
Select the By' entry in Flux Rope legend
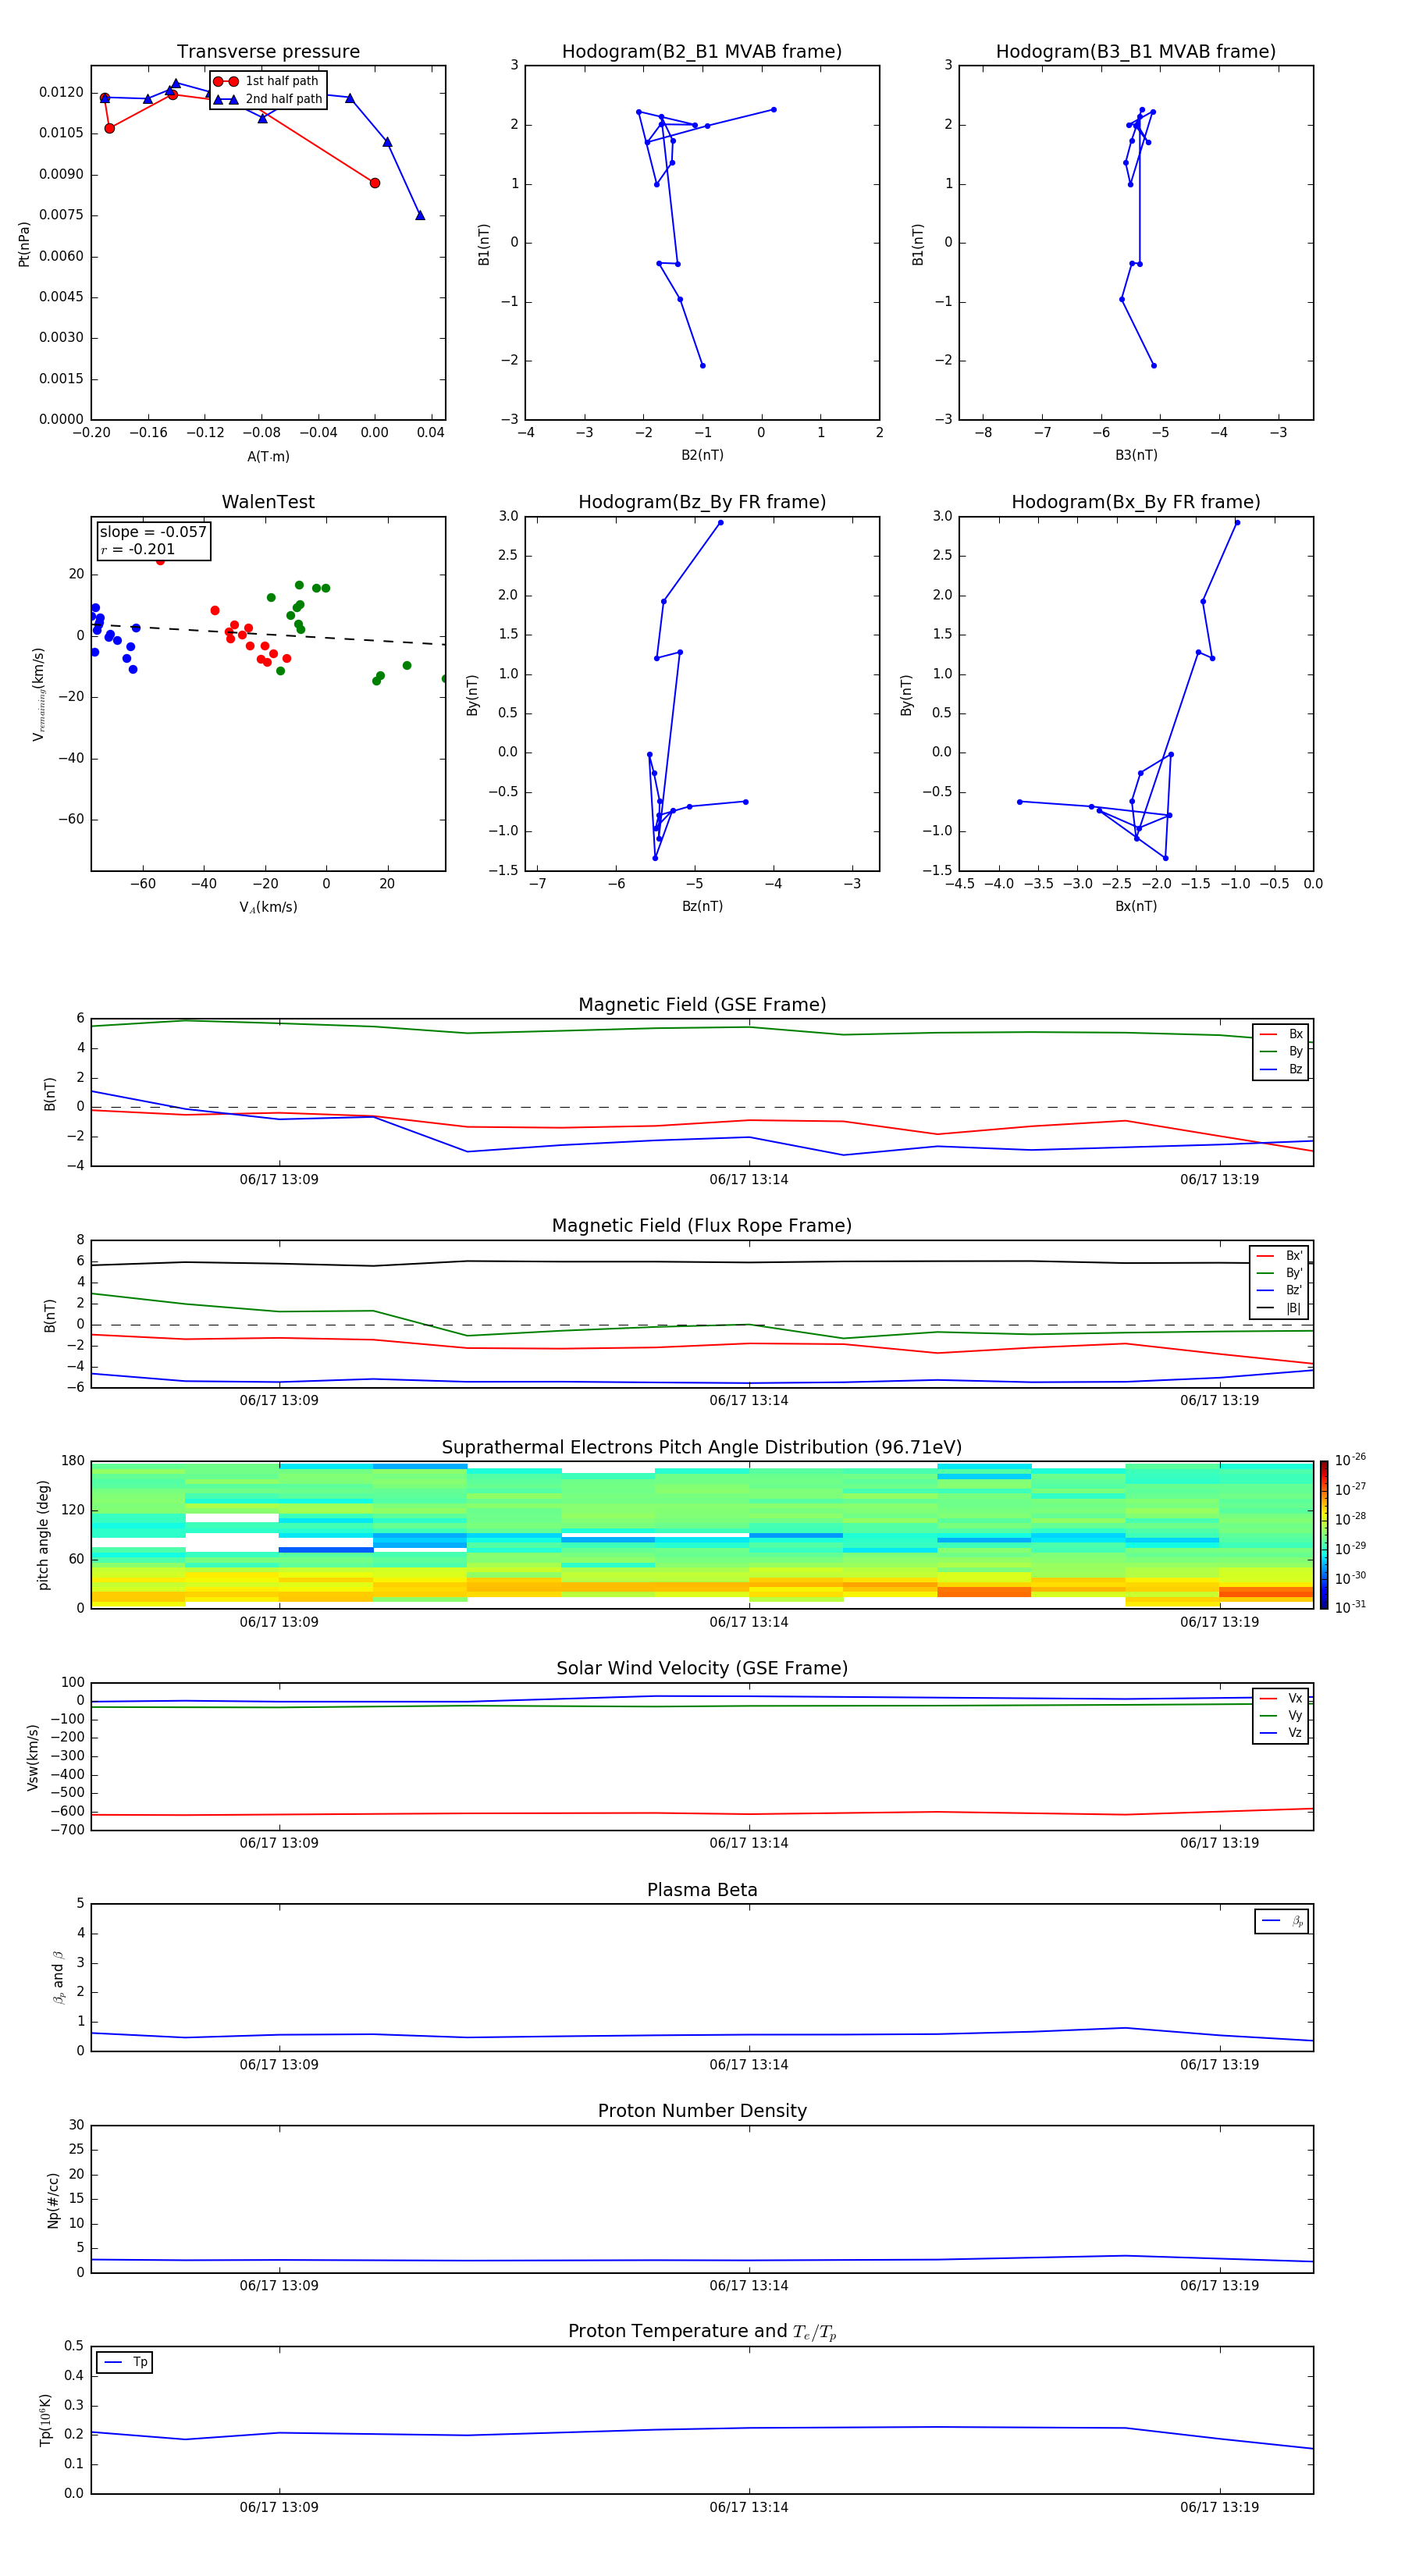coord(1280,1273)
